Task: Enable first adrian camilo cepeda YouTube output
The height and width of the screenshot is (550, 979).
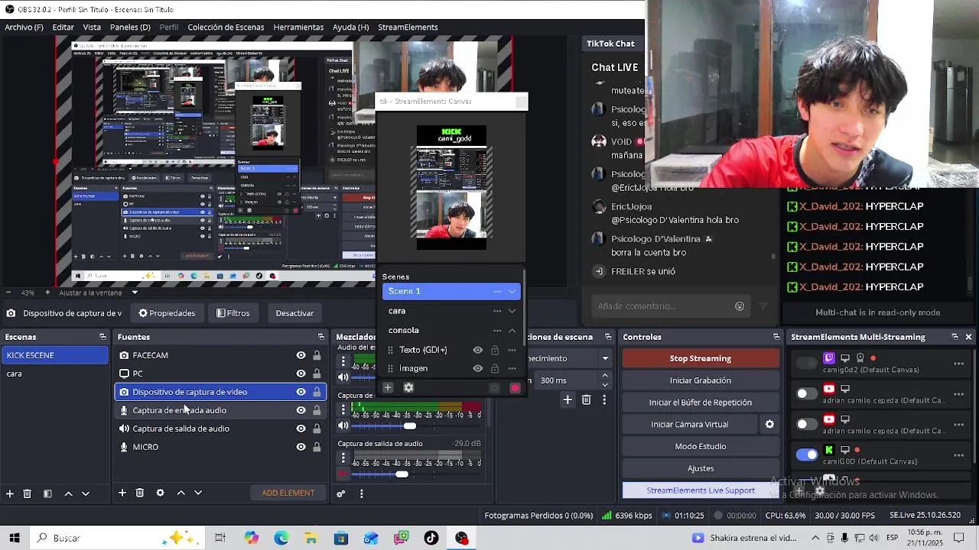Action: tap(806, 393)
